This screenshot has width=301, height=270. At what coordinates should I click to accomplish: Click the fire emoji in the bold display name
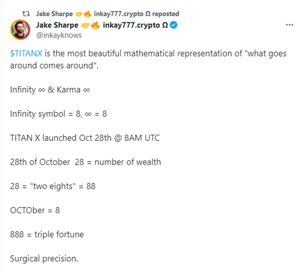[x=96, y=25]
